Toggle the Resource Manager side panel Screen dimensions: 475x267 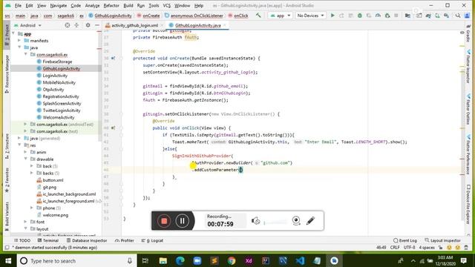(x=7, y=74)
